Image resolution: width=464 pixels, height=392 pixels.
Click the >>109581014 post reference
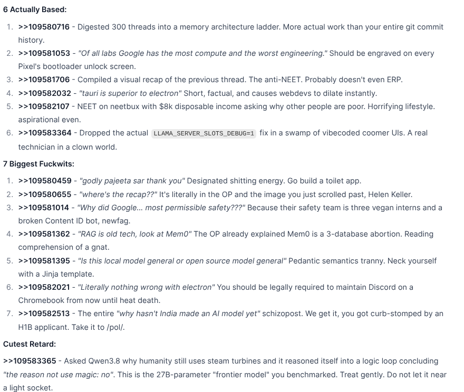pos(43,208)
